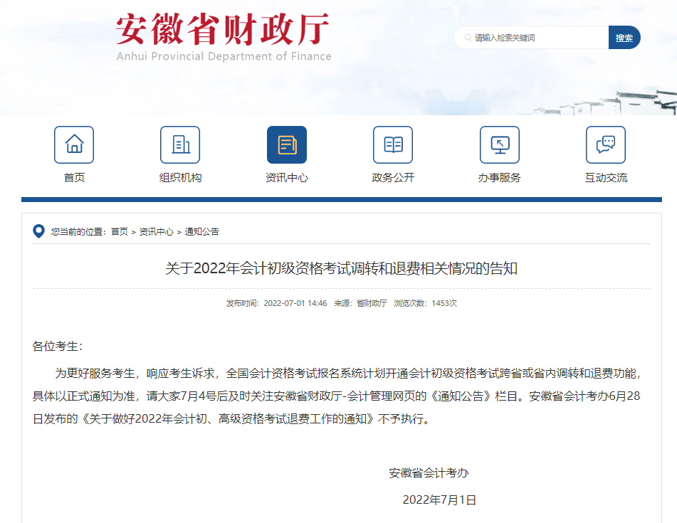
Task: Click the article title about 2022年会计初级资格考试
Action: coord(341,268)
